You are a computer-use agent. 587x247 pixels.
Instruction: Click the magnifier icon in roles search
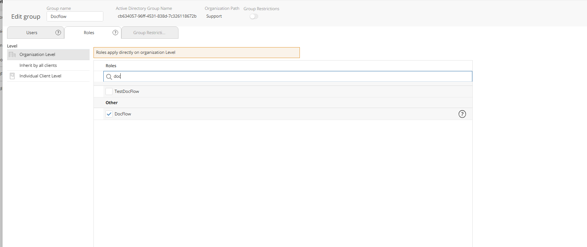(x=109, y=77)
